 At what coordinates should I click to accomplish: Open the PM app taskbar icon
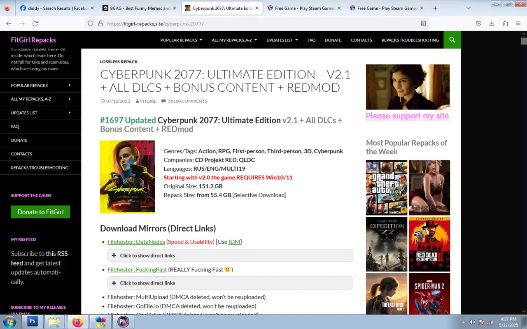click(x=123, y=322)
